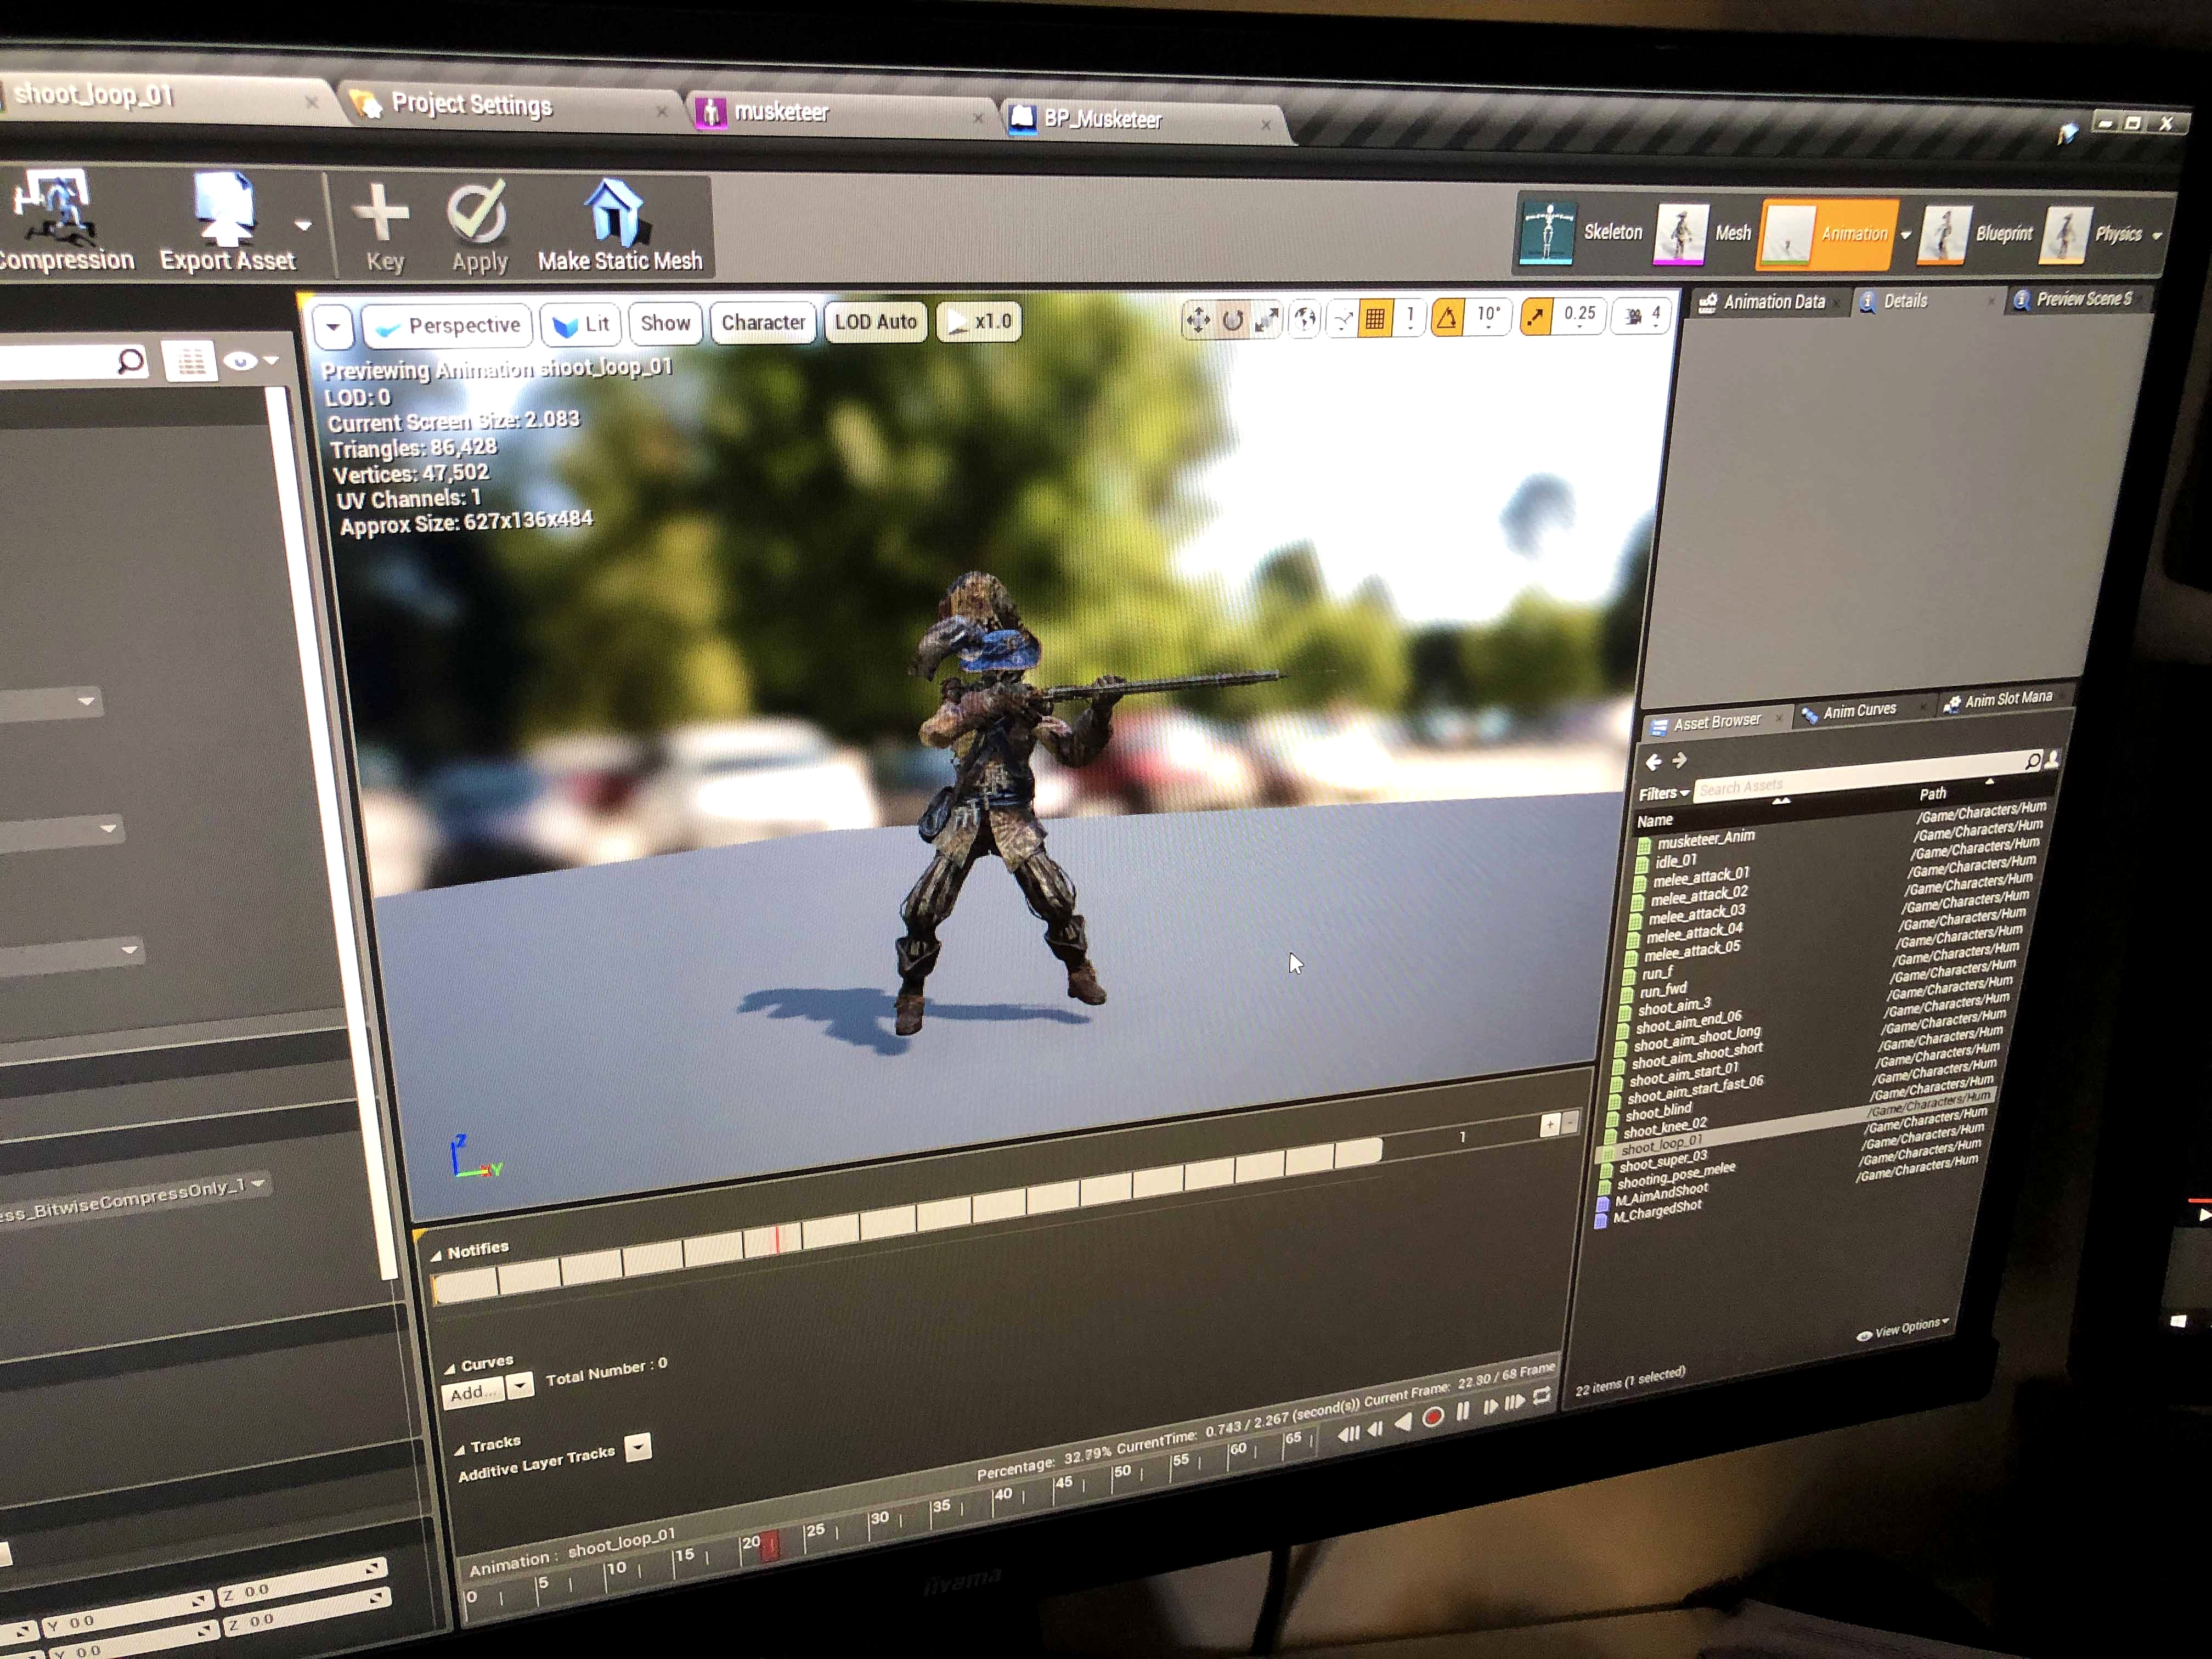Click the world coordinate system globe icon
This screenshot has height=1659, width=2212.
tap(1305, 319)
